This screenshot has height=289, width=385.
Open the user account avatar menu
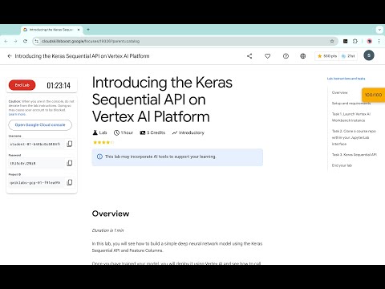pos(369,55)
